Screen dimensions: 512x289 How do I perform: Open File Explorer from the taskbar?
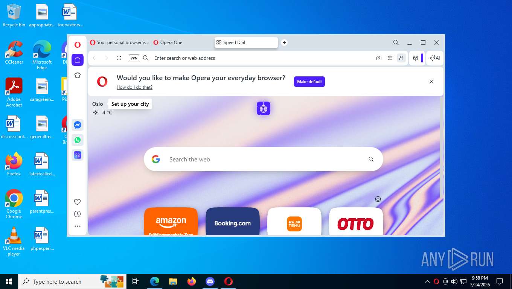coord(173,281)
